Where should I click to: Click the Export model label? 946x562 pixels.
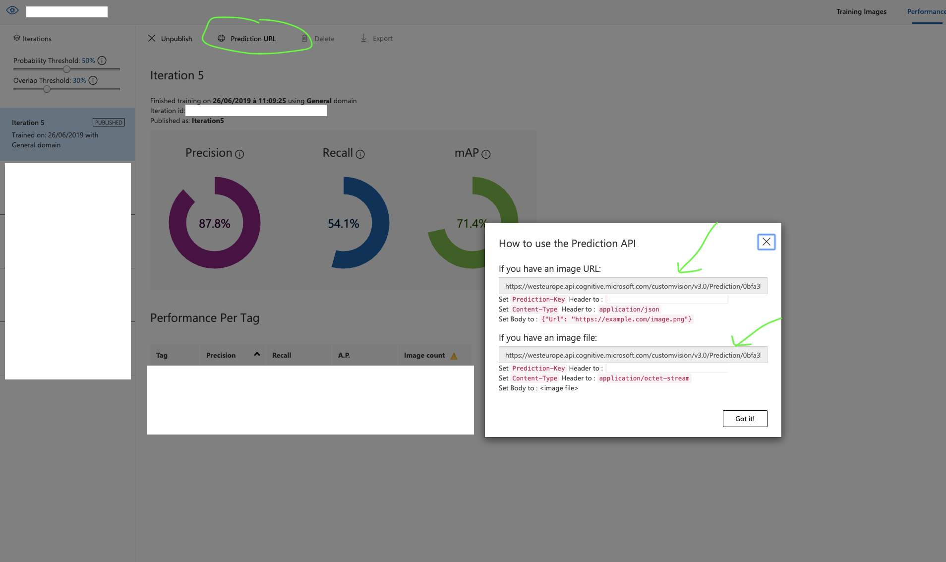point(382,38)
